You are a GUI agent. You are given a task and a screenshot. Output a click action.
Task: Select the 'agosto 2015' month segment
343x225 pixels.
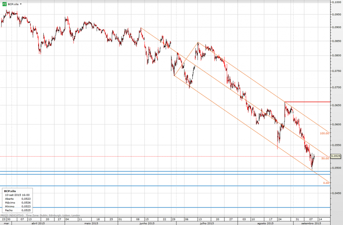click(x=265, y=223)
